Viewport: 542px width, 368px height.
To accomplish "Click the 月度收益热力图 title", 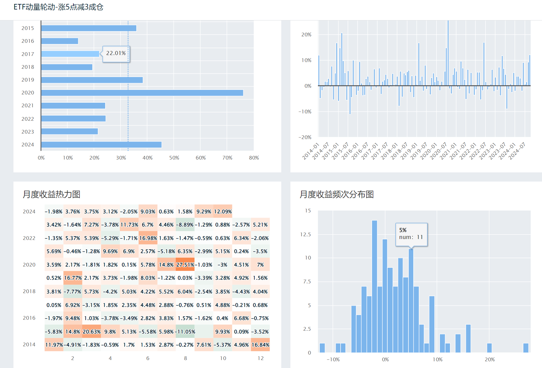I will [x=51, y=194].
